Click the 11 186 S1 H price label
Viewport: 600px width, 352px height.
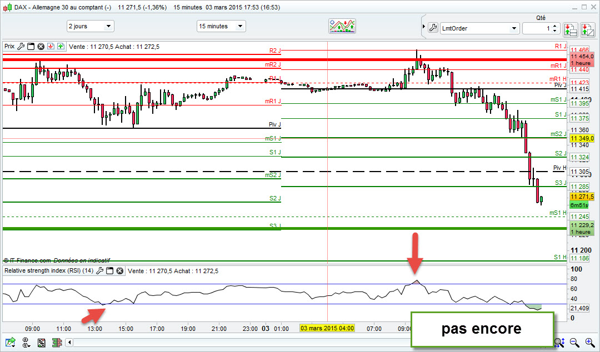579,258
